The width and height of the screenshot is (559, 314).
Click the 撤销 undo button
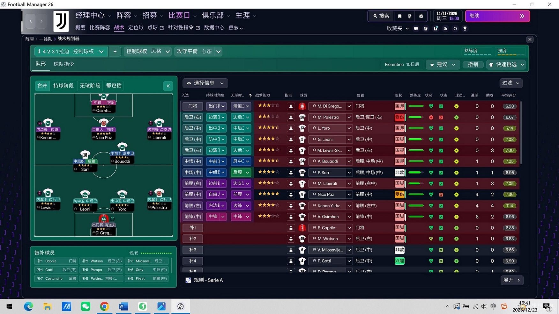473,65
